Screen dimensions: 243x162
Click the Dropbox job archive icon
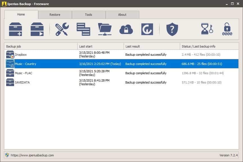pos(10,55)
